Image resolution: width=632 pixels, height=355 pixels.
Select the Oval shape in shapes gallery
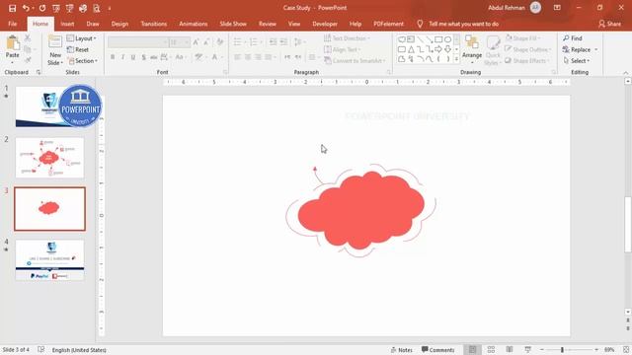pyautogui.click(x=447, y=39)
